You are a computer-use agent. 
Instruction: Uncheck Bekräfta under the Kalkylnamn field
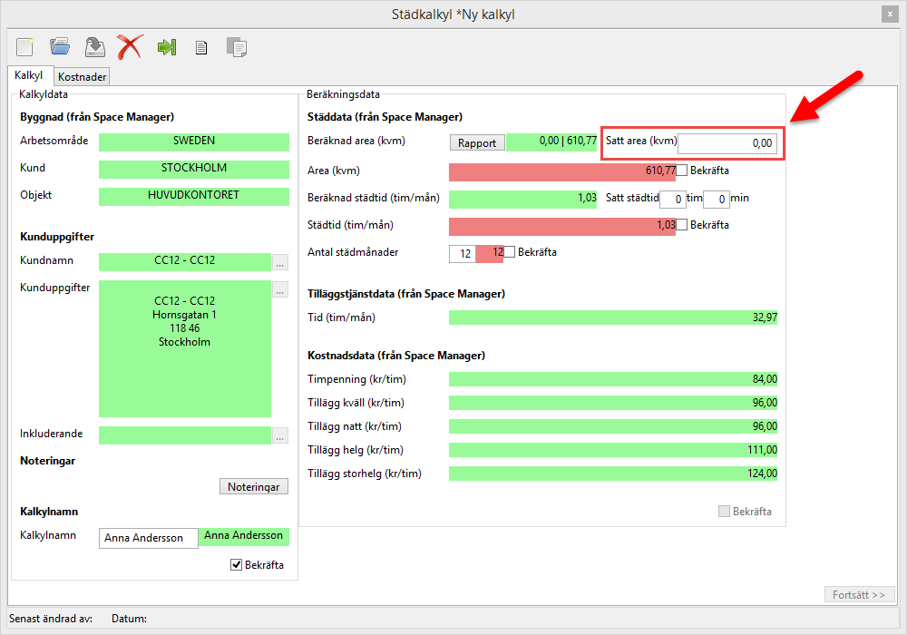237,565
